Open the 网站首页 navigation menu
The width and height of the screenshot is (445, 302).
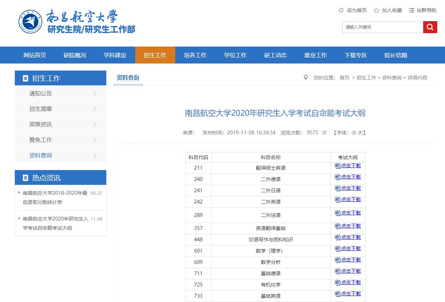click(x=35, y=55)
